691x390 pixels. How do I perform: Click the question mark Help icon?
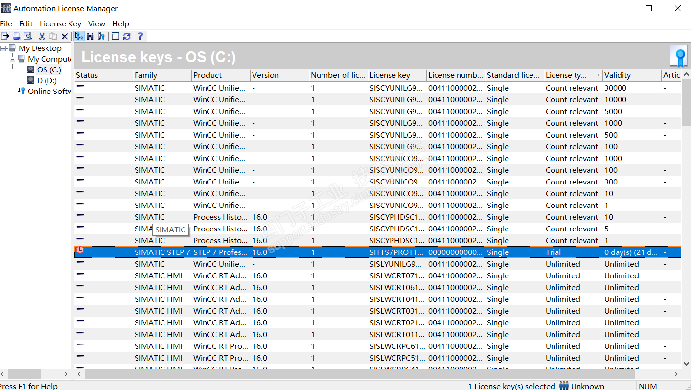click(x=140, y=36)
